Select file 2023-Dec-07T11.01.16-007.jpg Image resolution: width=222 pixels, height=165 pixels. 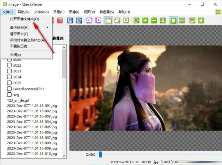[x=32, y=138]
